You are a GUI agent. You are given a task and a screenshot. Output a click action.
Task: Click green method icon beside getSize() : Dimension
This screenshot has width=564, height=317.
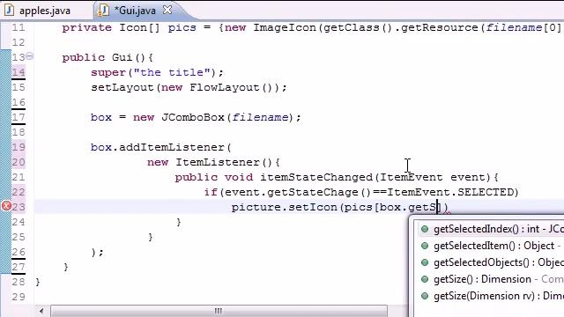coord(425,279)
